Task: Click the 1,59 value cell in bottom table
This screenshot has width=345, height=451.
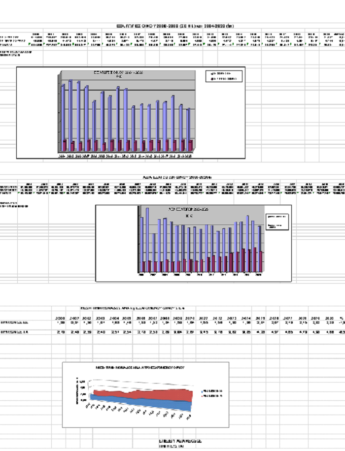Action: pos(61,323)
